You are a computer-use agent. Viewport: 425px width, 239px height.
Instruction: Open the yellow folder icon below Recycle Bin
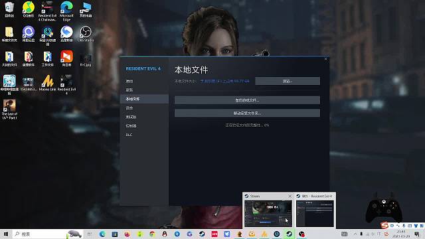coord(9,34)
